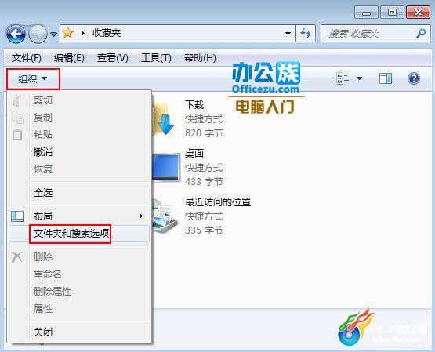The width and height of the screenshot is (435, 352).
Task: Click the favorites star in address bar
Action: click(68, 33)
